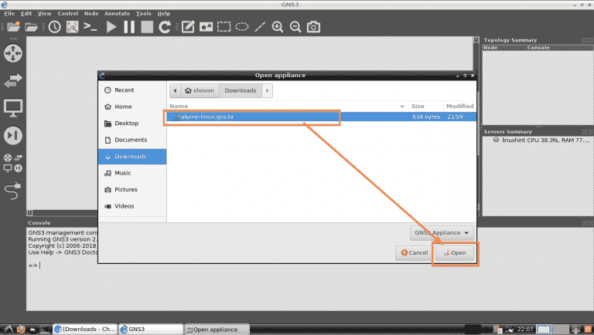This screenshot has height=335, width=594.
Task: Click the zoom in magnifier icon
Action: click(278, 27)
